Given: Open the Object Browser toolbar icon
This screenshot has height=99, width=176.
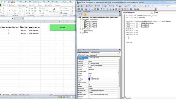Looking at the screenshot, I should pos(125,9).
